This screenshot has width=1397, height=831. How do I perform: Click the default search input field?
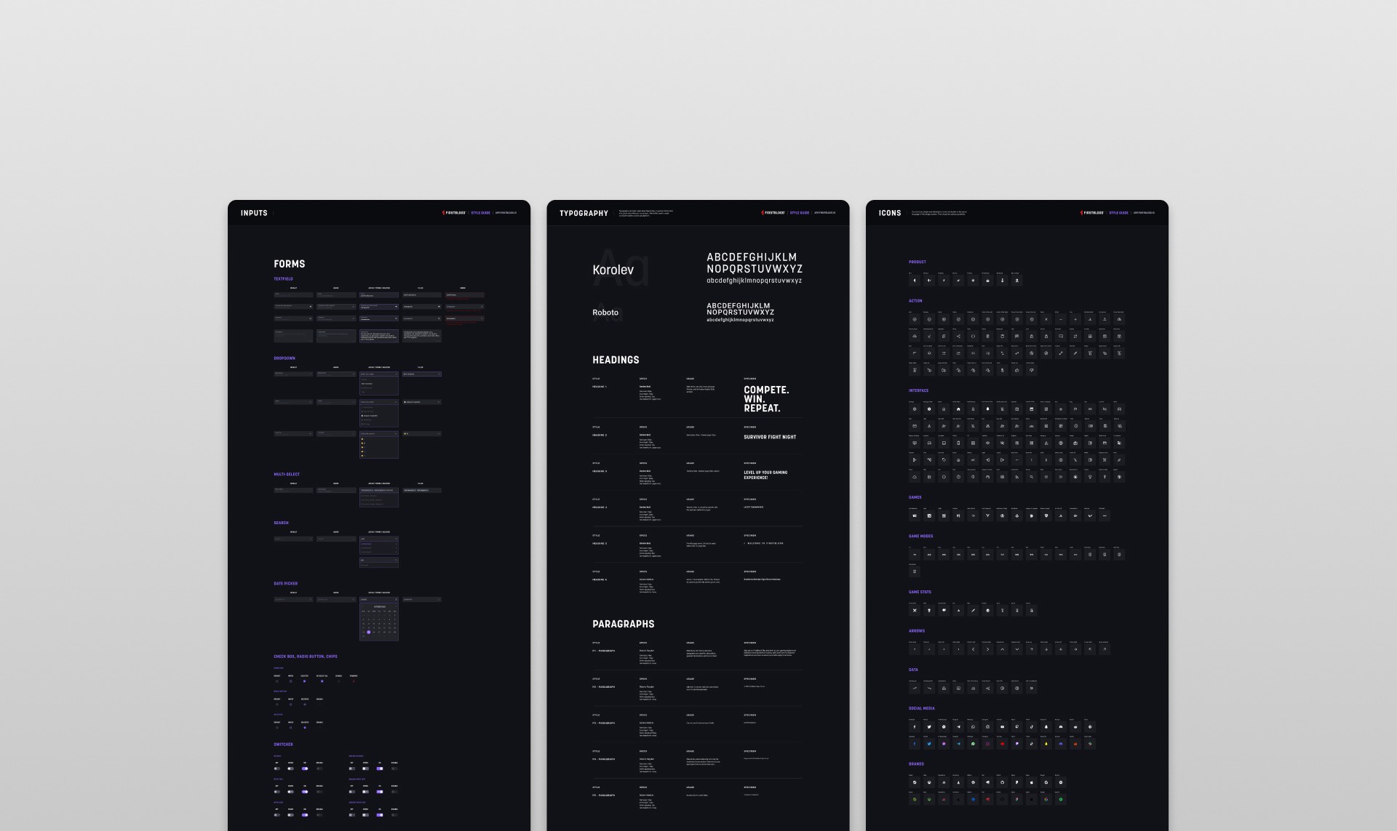click(293, 539)
